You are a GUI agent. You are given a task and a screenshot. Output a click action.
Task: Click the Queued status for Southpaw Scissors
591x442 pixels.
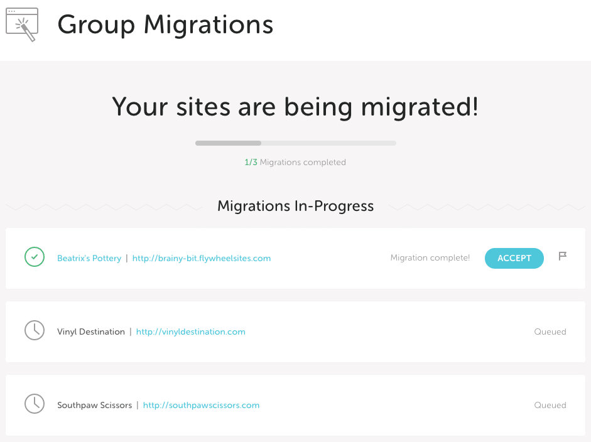click(x=550, y=405)
